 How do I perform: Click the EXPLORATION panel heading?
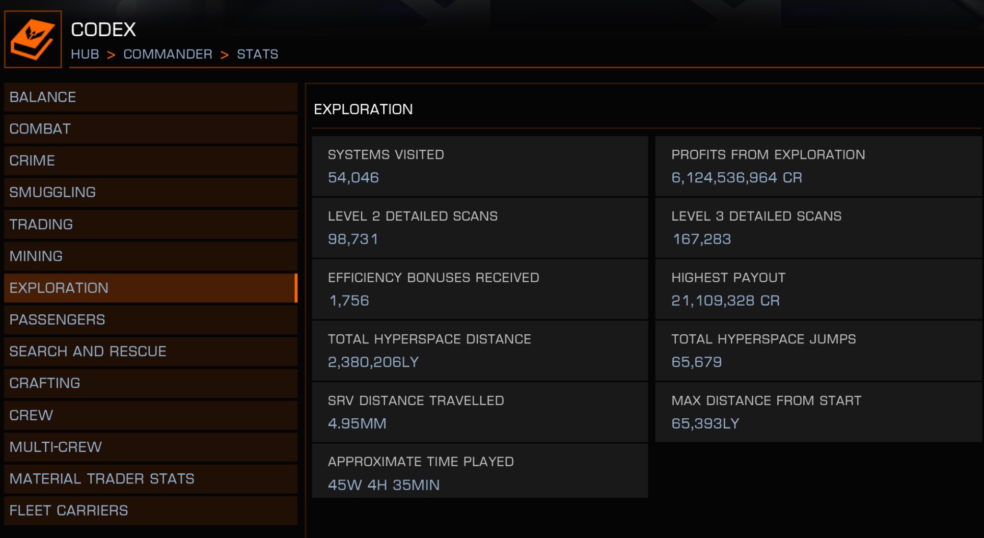363,110
